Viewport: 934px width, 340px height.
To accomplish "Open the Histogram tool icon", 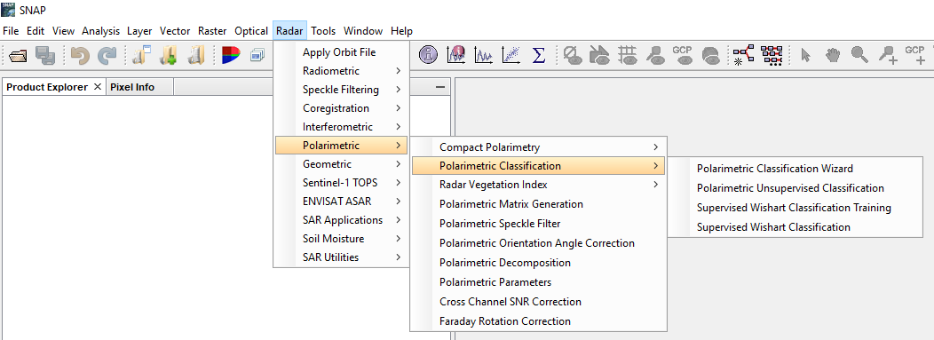I will coord(455,55).
